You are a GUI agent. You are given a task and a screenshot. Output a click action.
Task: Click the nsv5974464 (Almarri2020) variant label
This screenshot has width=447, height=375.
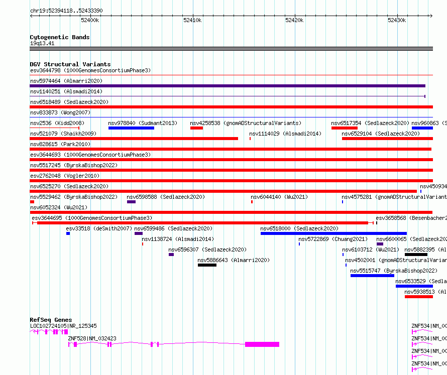pyautogui.click(x=66, y=81)
